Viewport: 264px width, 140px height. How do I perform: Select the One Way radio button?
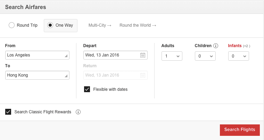[x=50, y=25]
